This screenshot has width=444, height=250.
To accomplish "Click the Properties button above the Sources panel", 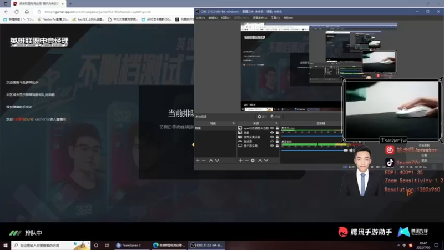I will pos(262,117).
